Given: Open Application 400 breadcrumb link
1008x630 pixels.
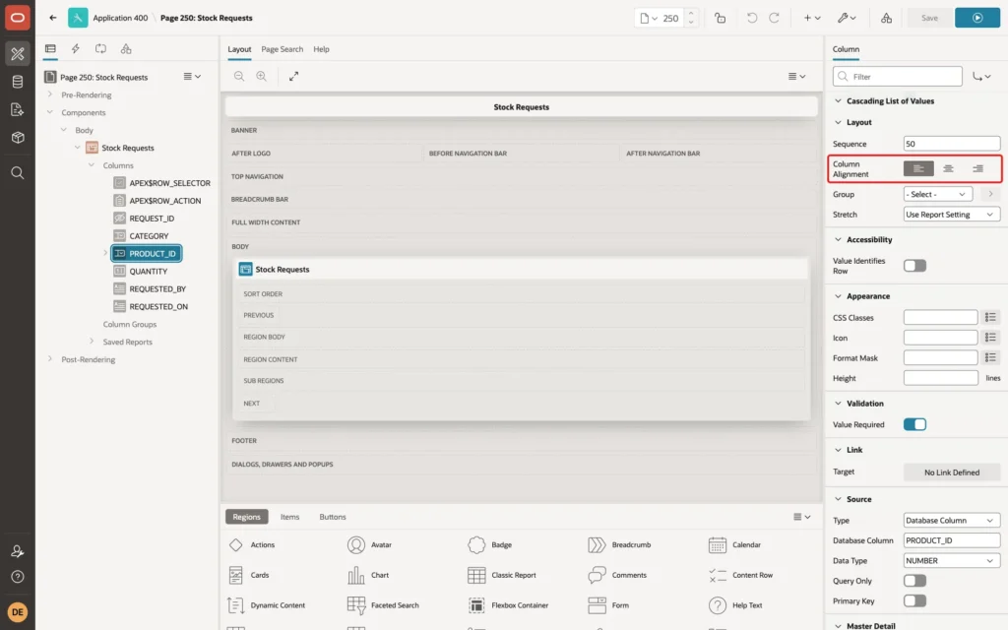Looking at the screenshot, I should click(120, 18).
